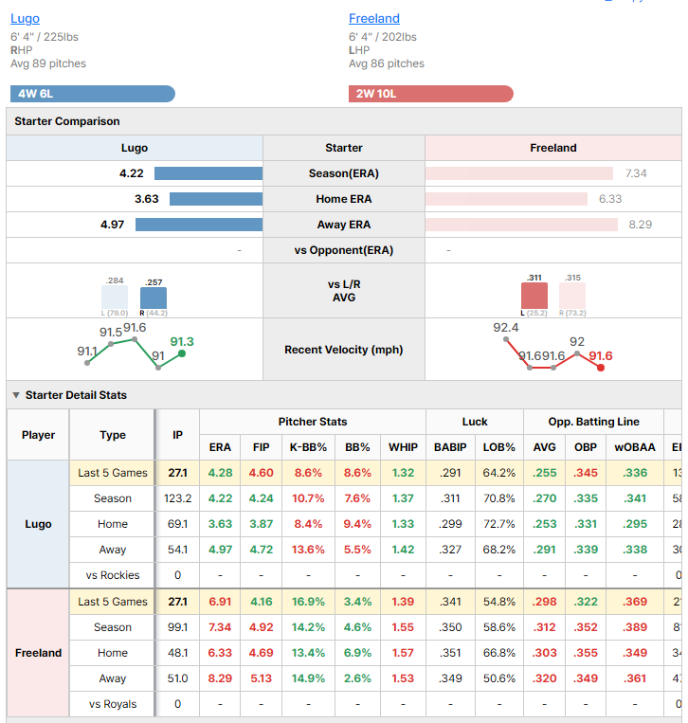
Task: Click the wOBAA column header
Action: [635, 447]
